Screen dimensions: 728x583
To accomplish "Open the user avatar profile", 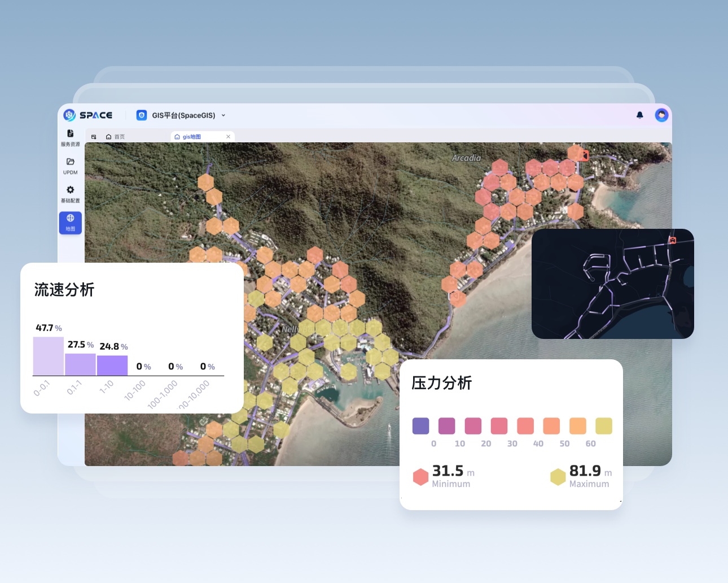I will [x=661, y=115].
